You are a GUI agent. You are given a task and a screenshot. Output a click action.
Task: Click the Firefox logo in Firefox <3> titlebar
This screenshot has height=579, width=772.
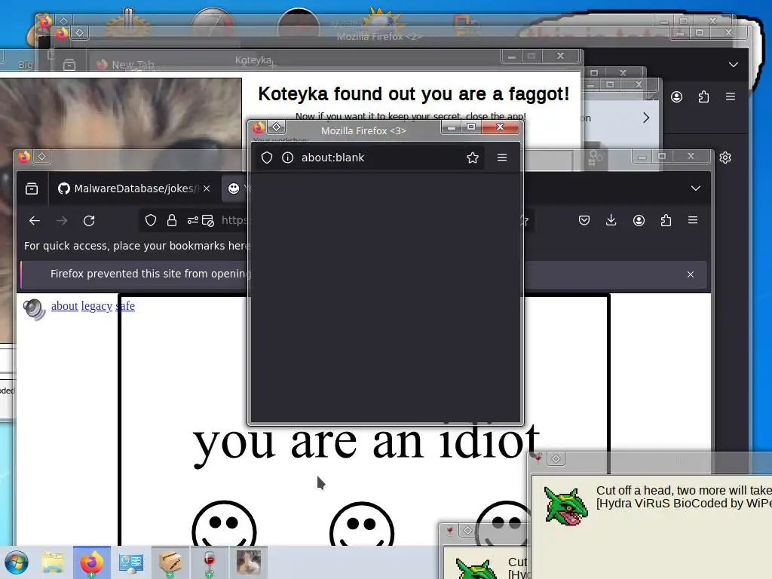(259, 127)
